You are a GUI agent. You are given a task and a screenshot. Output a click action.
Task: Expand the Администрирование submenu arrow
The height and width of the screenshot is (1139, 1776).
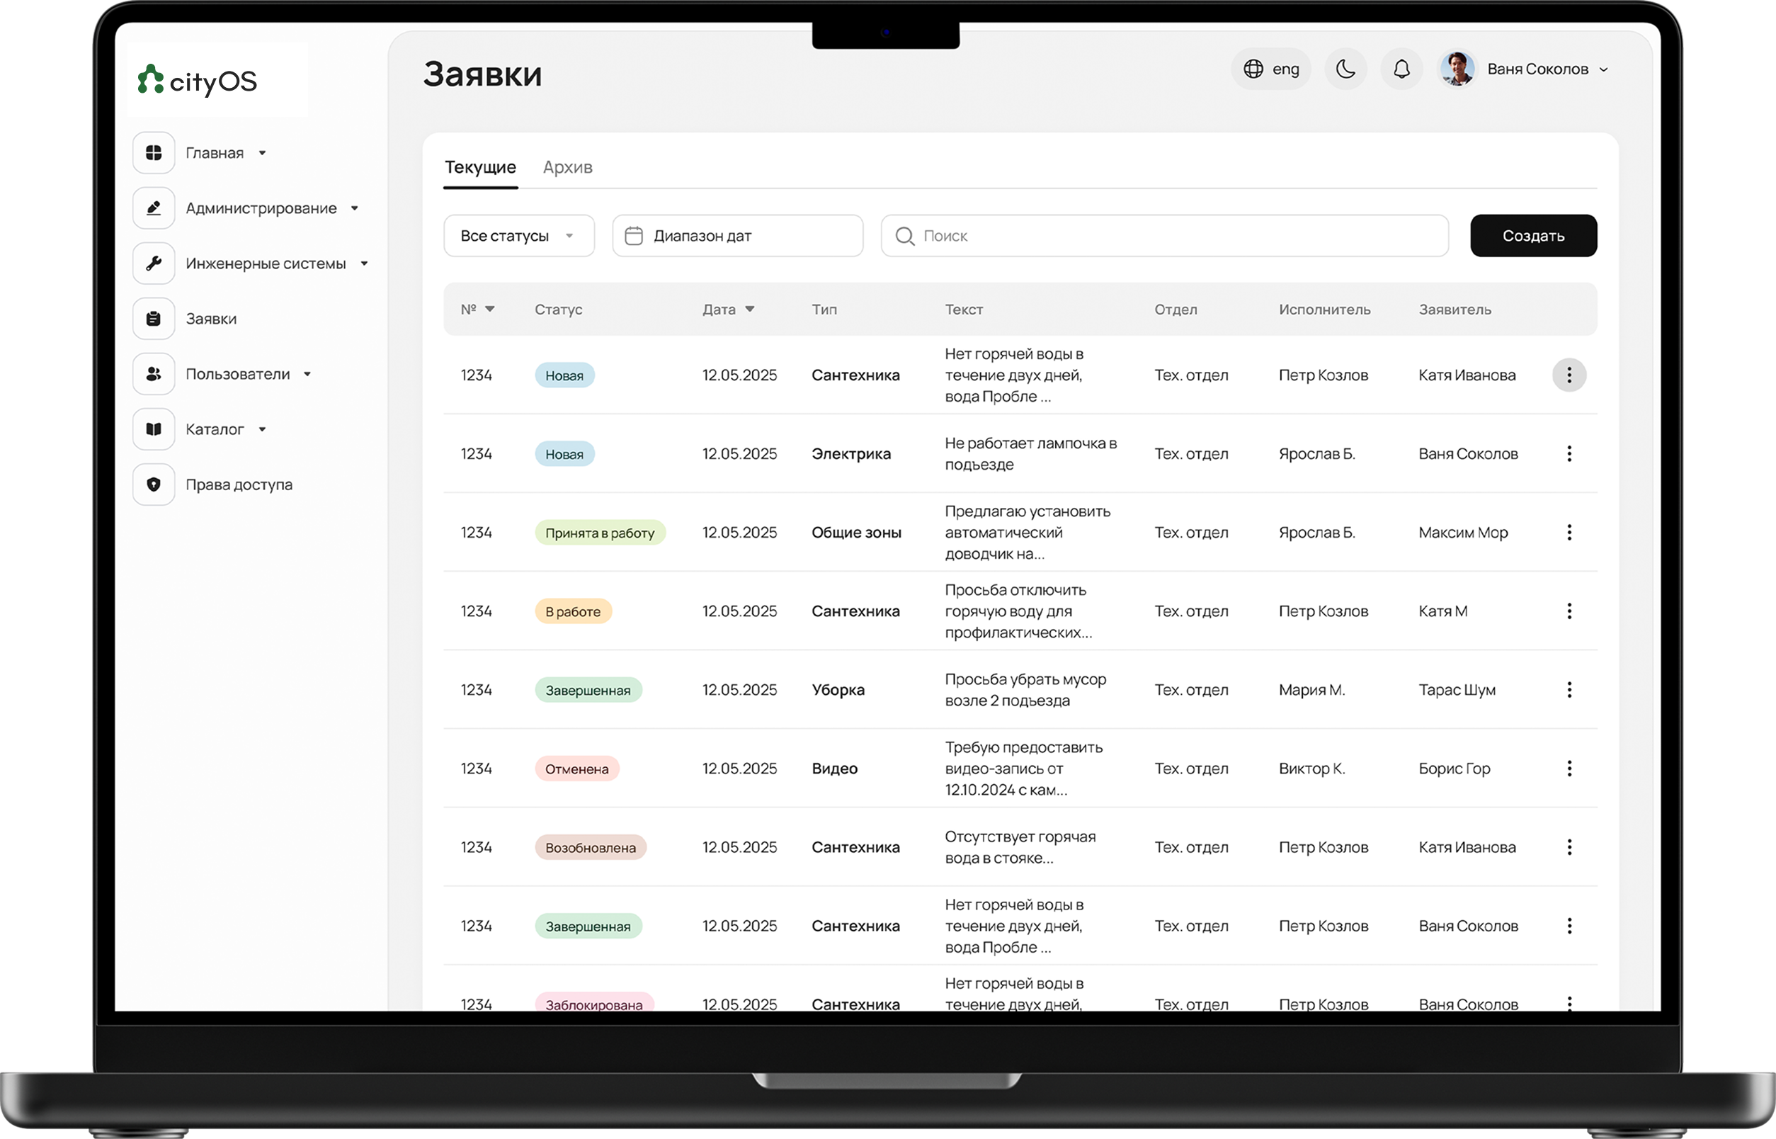coord(355,208)
